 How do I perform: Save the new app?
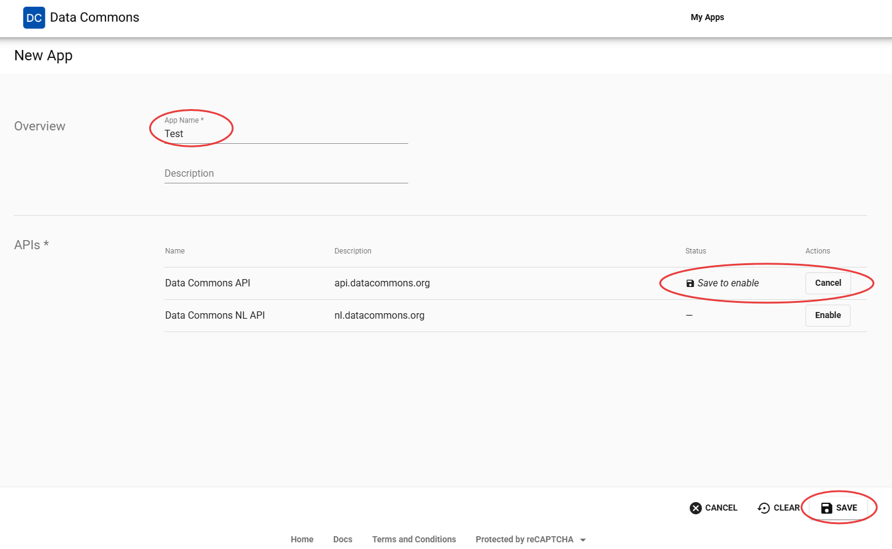tap(839, 508)
